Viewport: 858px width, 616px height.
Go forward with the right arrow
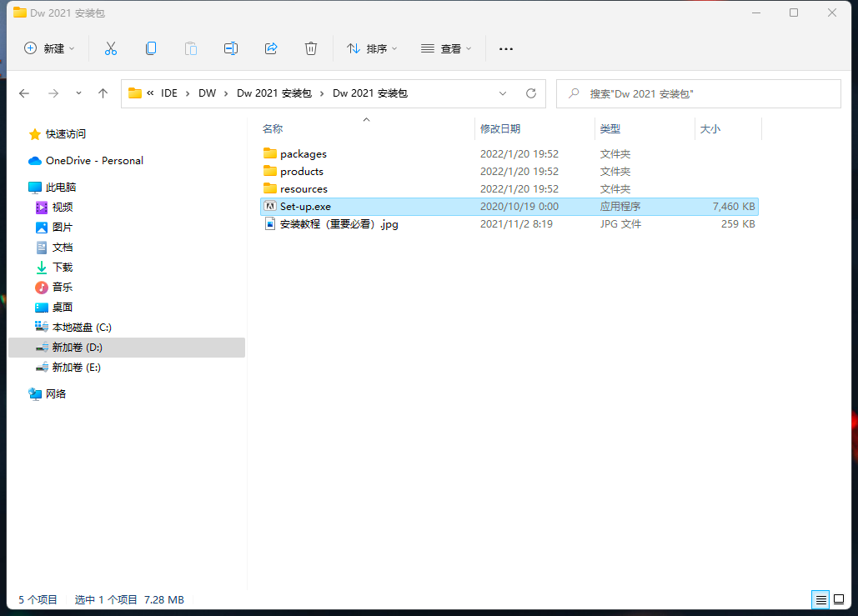[53, 93]
